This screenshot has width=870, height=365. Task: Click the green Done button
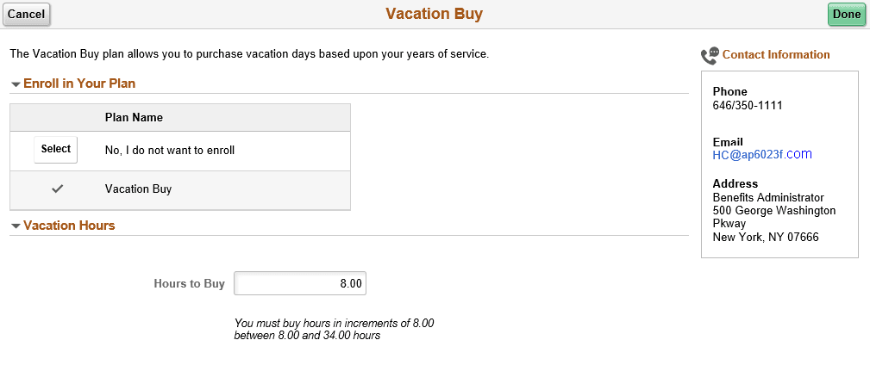[x=847, y=15]
